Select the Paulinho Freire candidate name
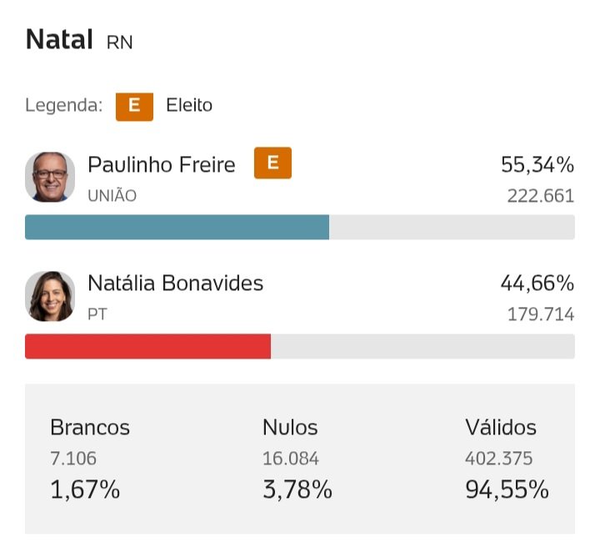This screenshot has height=548, width=600. point(162,164)
